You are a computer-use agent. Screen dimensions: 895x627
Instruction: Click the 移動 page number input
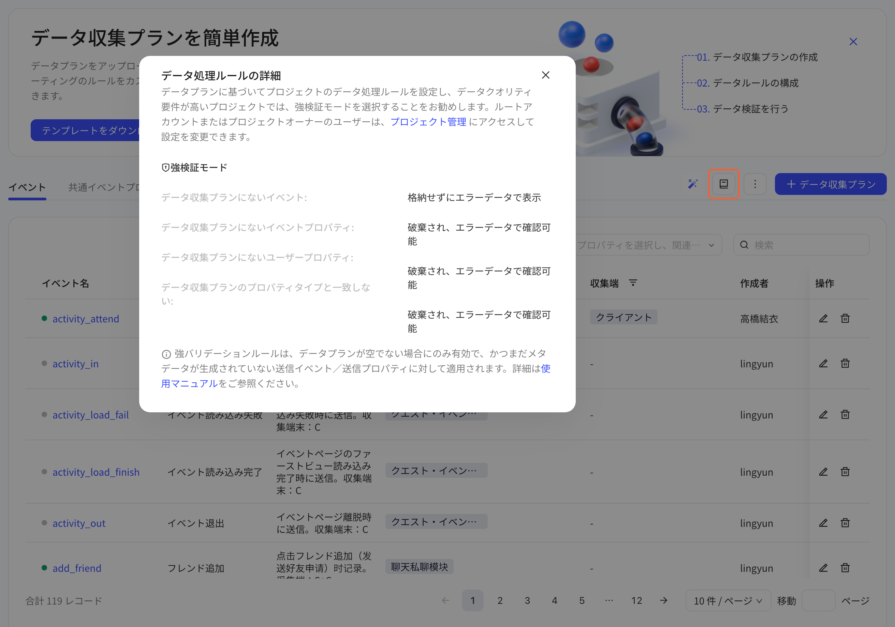click(818, 600)
